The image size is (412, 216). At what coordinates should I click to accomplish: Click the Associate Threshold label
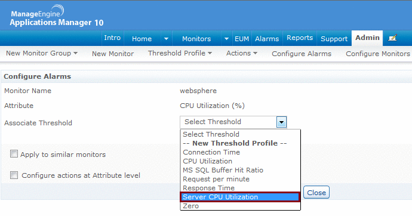coord(38,123)
